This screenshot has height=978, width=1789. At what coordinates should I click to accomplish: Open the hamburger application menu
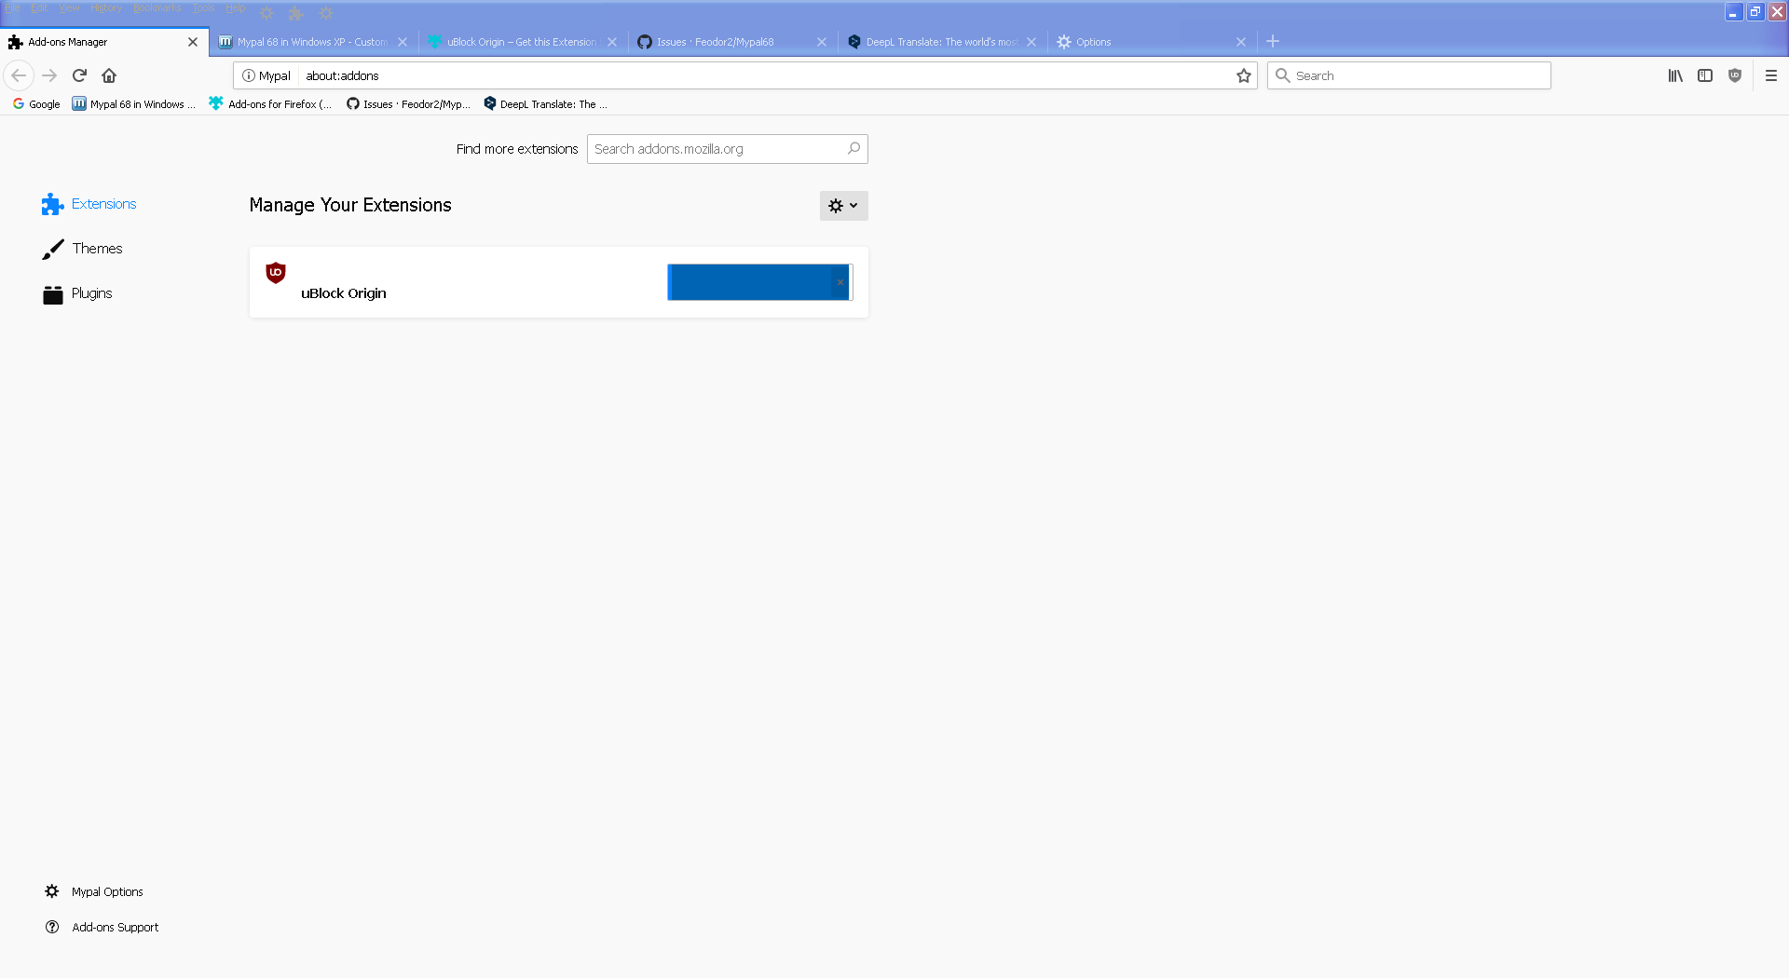[x=1771, y=75]
